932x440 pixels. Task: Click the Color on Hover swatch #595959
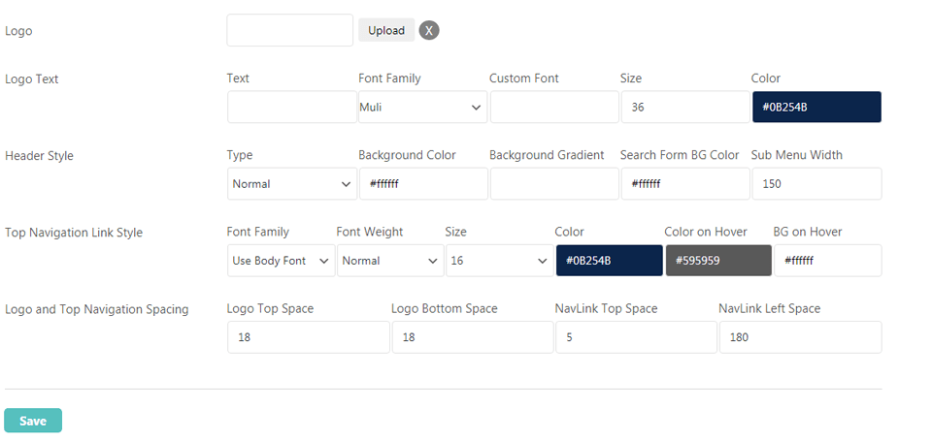pos(718,261)
